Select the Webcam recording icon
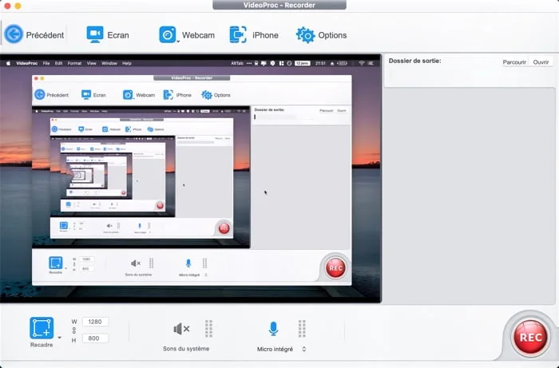The width and height of the screenshot is (559, 368). click(x=167, y=34)
